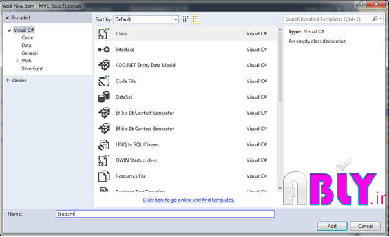Click the Add button

pyautogui.click(x=332, y=226)
